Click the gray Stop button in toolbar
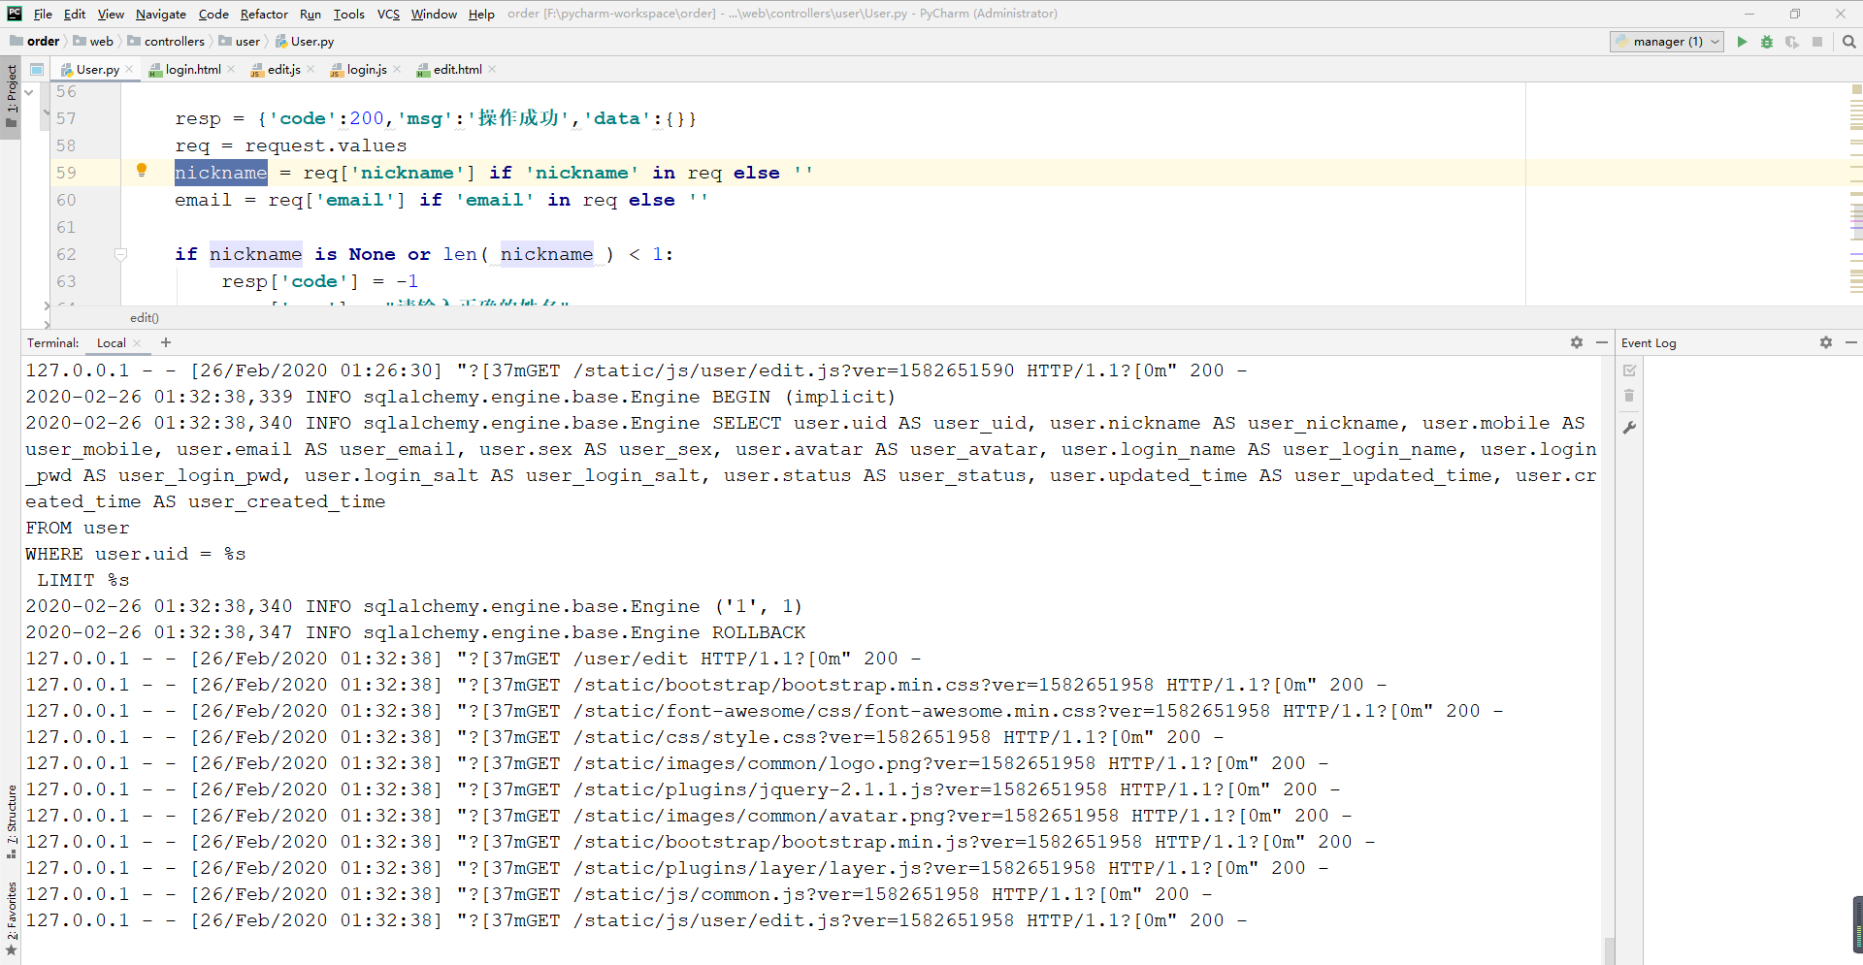The width and height of the screenshot is (1863, 965). pos(1817,42)
